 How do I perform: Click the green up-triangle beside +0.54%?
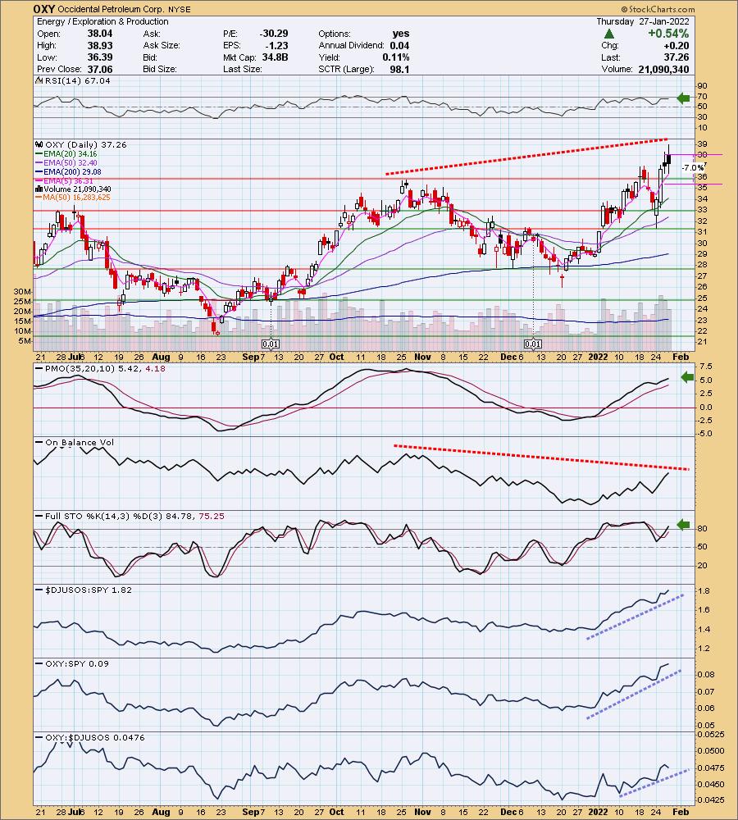pos(608,34)
